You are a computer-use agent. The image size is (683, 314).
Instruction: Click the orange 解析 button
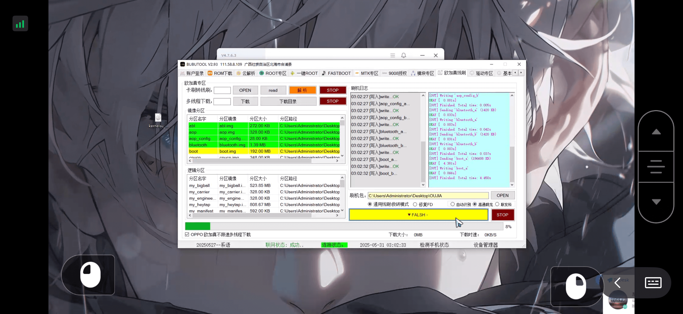(302, 90)
